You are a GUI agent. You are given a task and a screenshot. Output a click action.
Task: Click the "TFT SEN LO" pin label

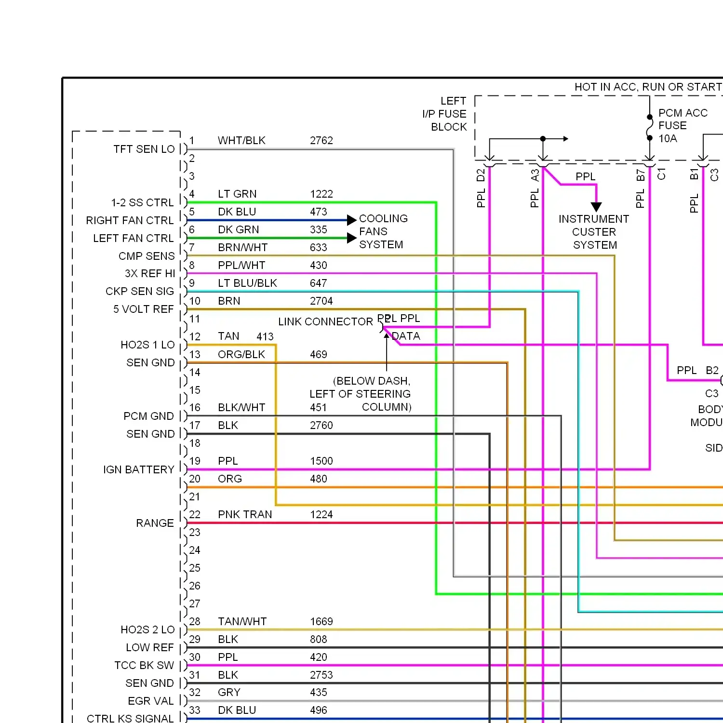144,149
